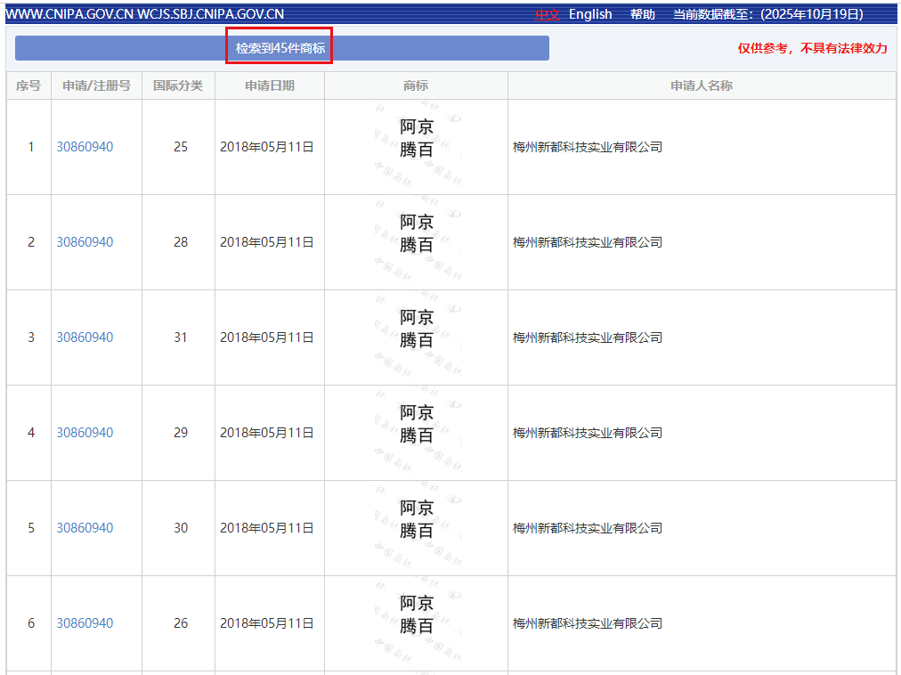Click date 2018年05月11日 in row 4
The height and width of the screenshot is (675, 901).
click(266, 433)
